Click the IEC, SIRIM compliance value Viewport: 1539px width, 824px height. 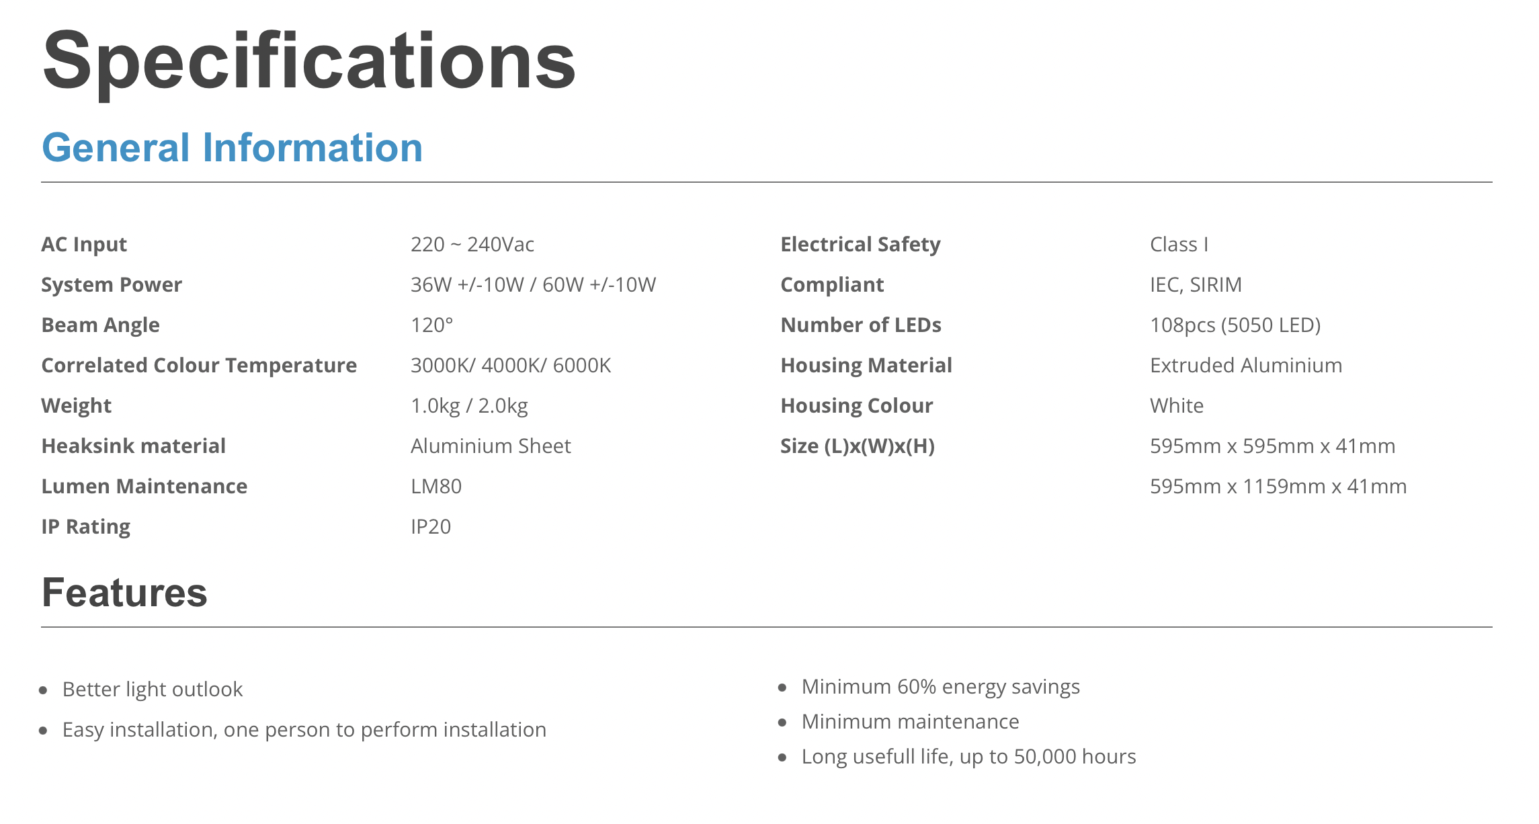coord(1196,285)
